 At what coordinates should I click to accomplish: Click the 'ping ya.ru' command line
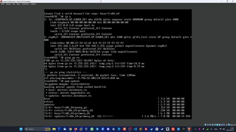(62, 58)
